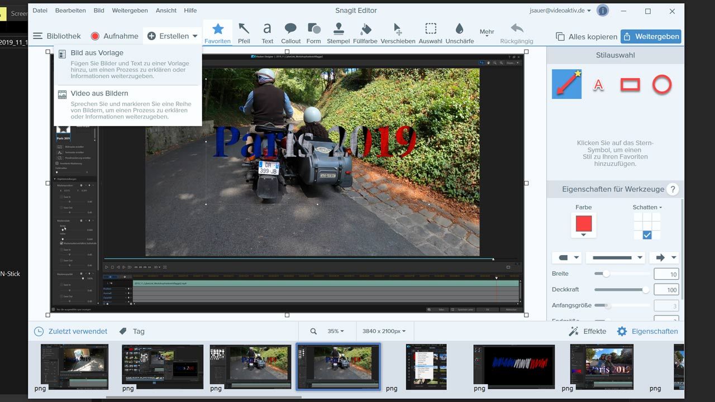Open the black Paris flag thumbnail
The image size is (715, 402).
click(x=514, y=366)
